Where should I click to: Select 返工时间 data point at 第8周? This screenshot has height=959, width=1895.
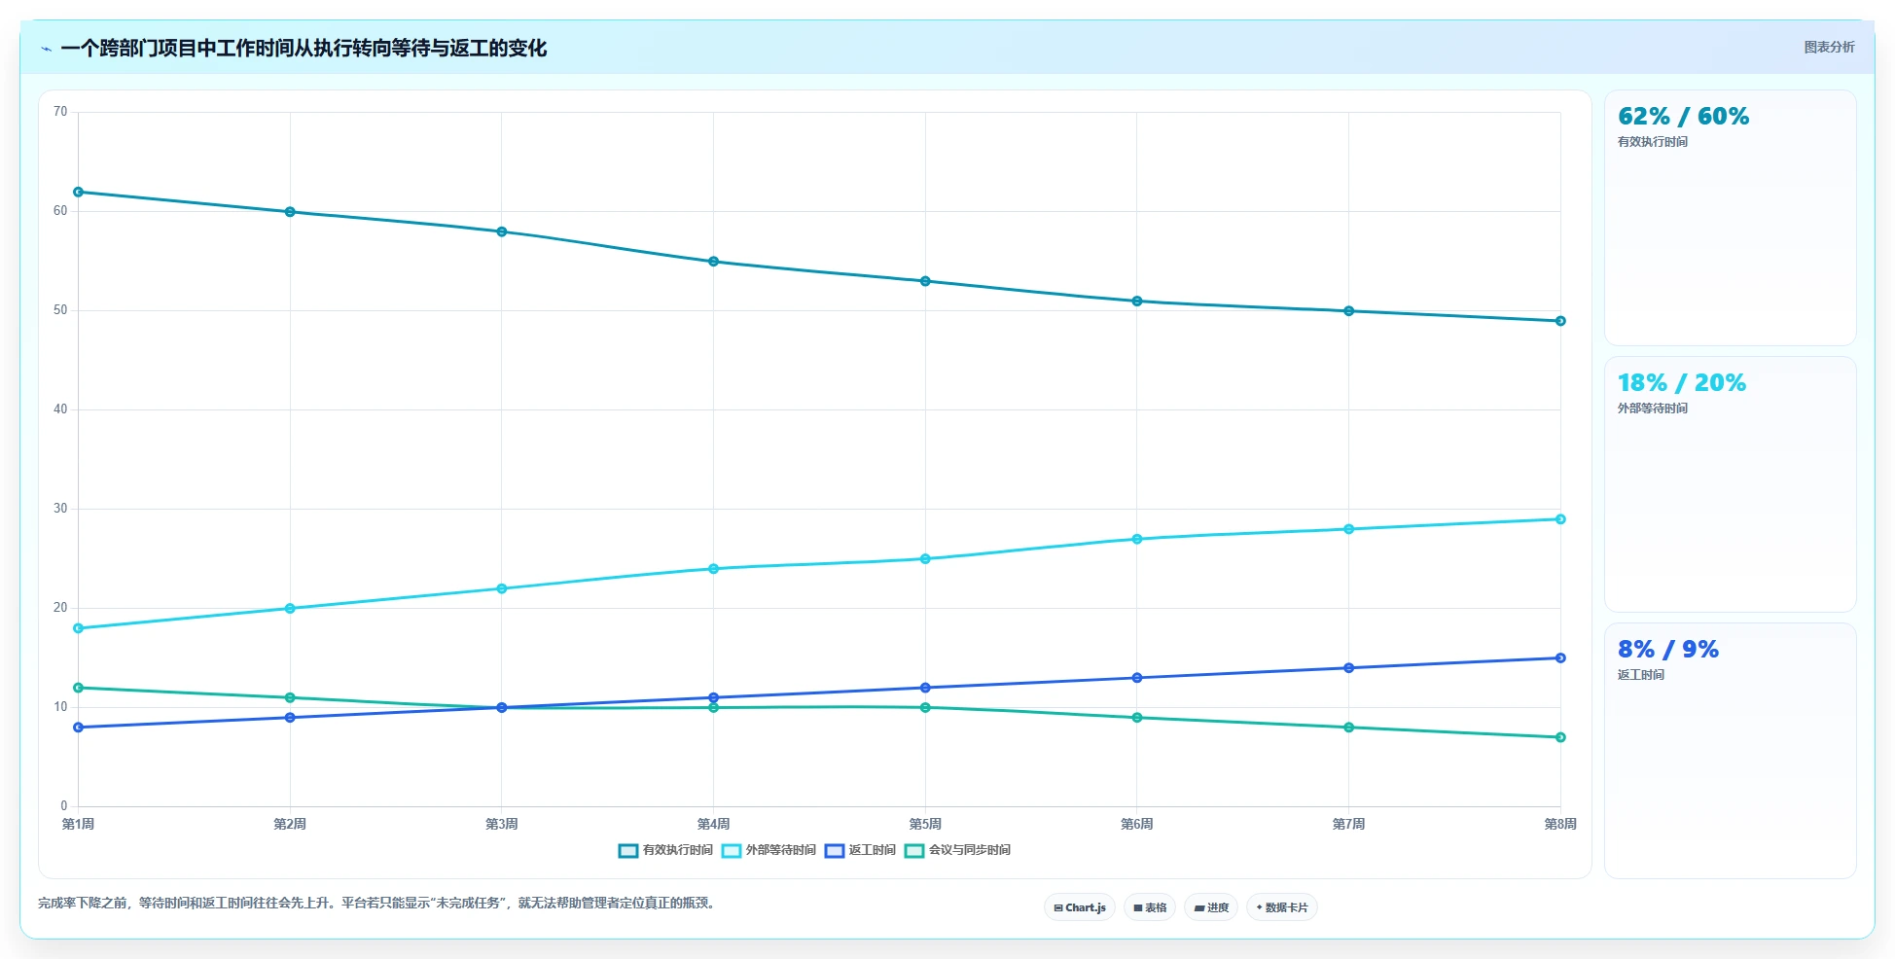[x=1560, y=658]
